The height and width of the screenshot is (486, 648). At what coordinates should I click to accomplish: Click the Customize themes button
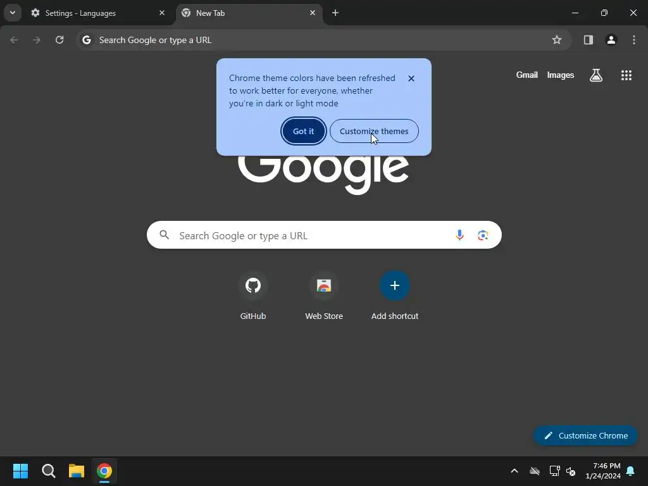coord(374,131)
